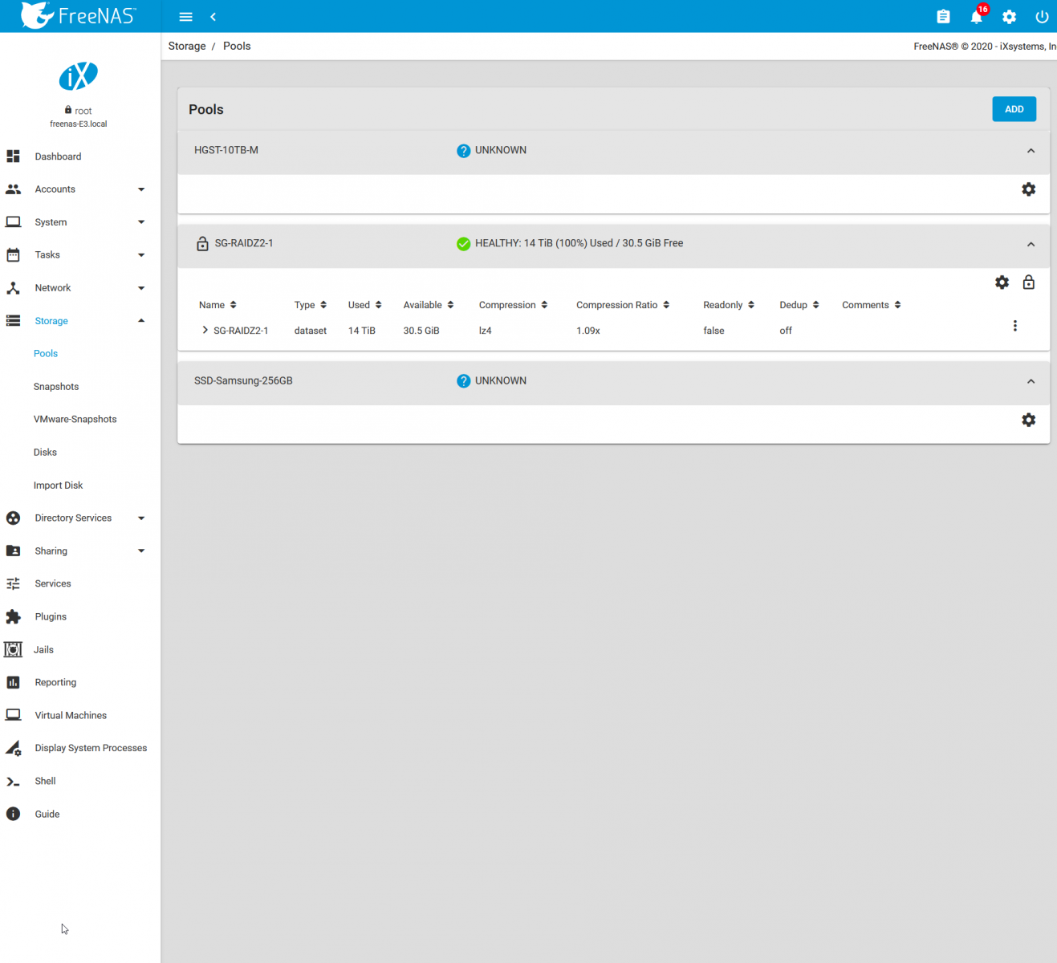Open top bar settings gear

pyautogui.click(x=1009, y=17)
